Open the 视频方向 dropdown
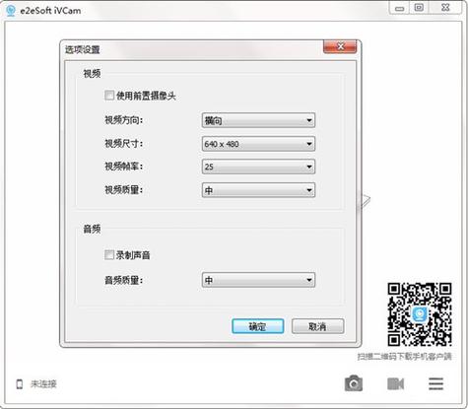468x409 pixels. click(x=258, y=120)
